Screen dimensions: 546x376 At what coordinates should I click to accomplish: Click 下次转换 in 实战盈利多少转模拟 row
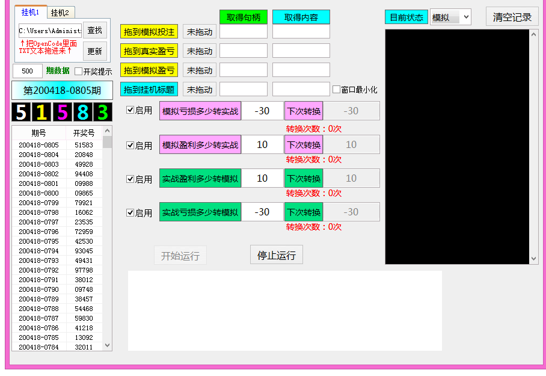(304, 178)
